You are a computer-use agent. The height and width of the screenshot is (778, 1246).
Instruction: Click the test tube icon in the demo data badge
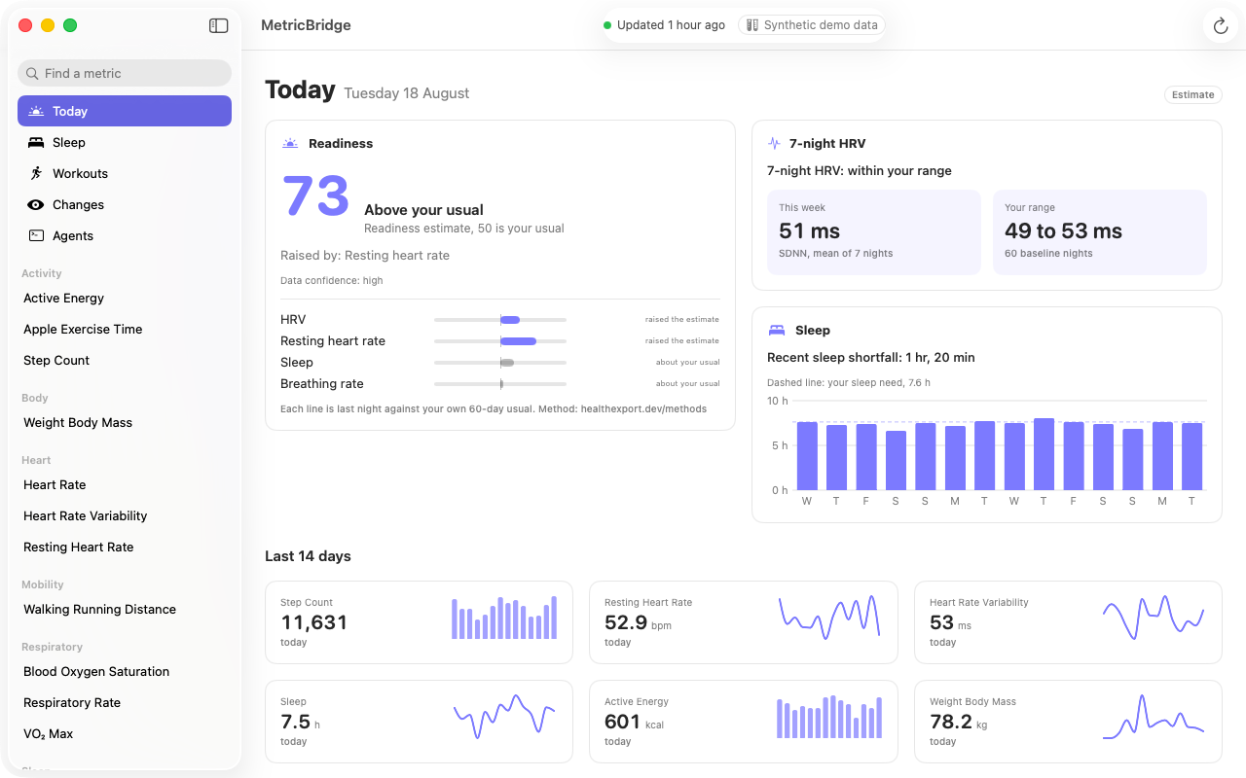point(752,25)
